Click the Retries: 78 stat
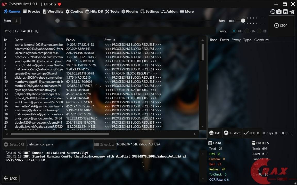The image size is (297, 185). coord(217,169)
